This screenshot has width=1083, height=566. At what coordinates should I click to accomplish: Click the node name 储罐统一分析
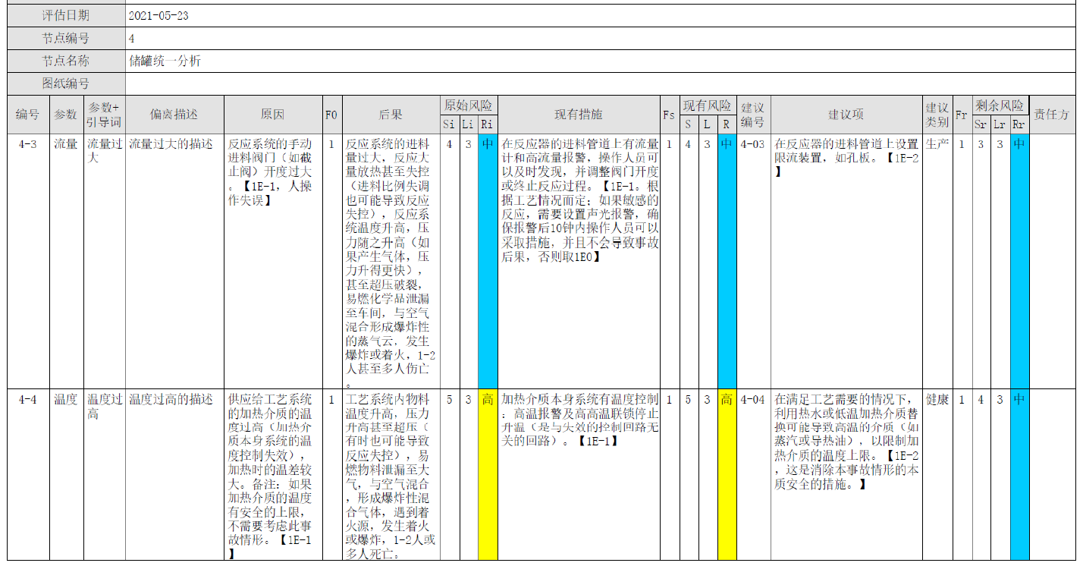pyautogui.click(x=165, y=61)
